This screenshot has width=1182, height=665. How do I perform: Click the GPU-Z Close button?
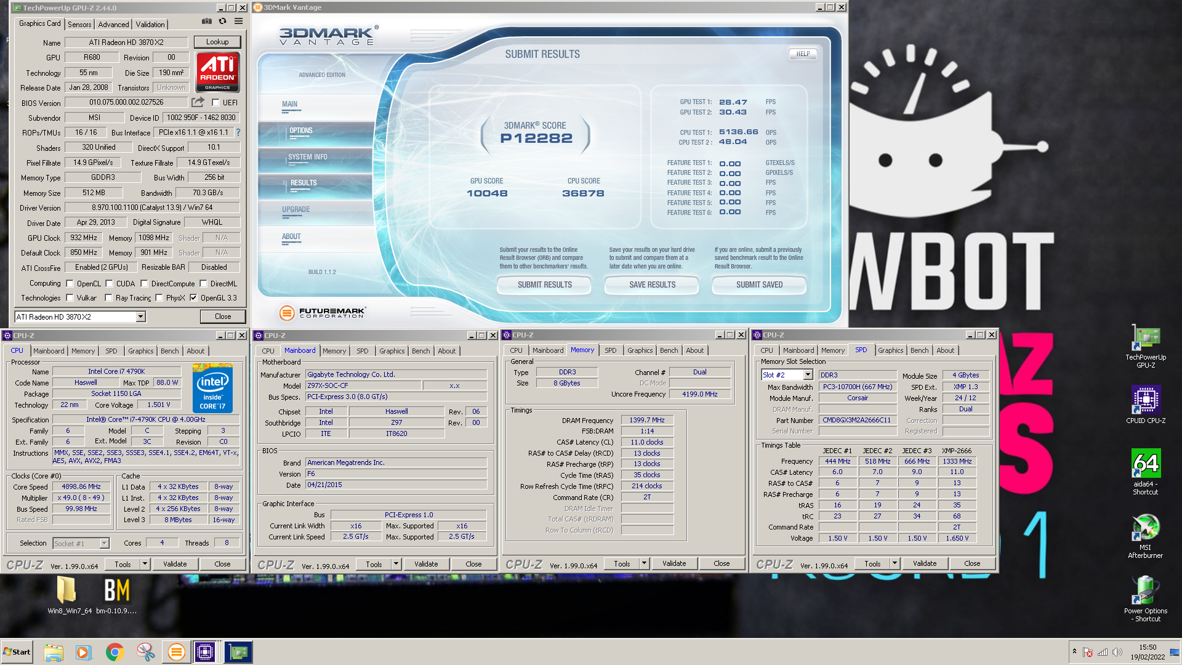223,316
